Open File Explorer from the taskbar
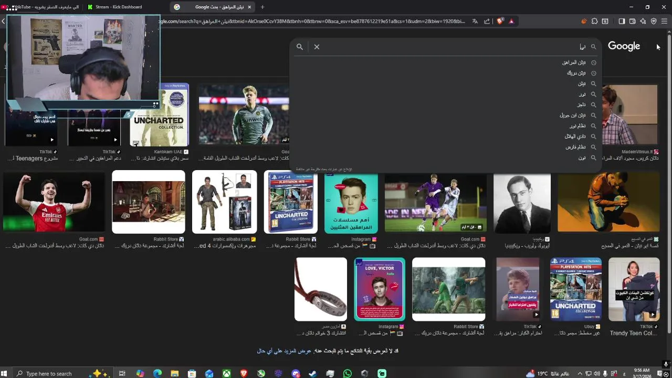This screenshot has height=378, width=672. [175, 373]
